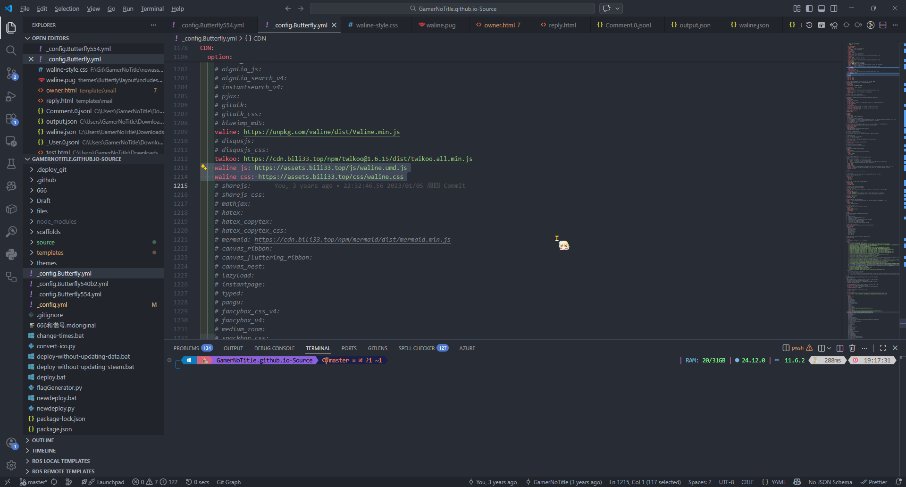Open the Search view in activity bar
The height and width of the screenshot is (487, 906).
pos(11,50)
